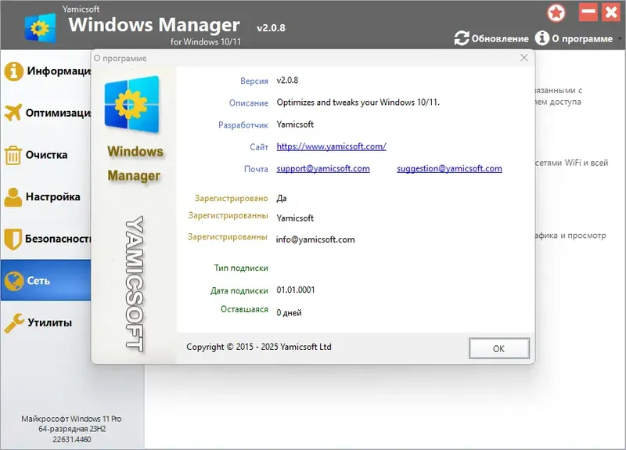This screenshot has height=450, width=626.
Task: Open the Безопасность shield icon
Action: (x=13, y=239)
